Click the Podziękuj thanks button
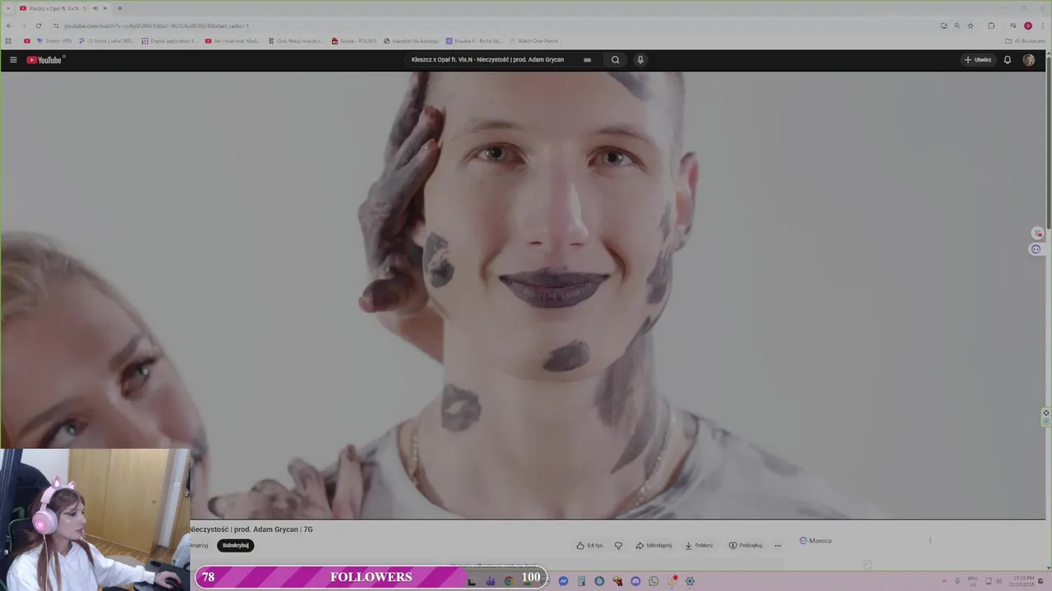Image resolution: width=1052 pixels, height=591 pixels. point(745,545)
